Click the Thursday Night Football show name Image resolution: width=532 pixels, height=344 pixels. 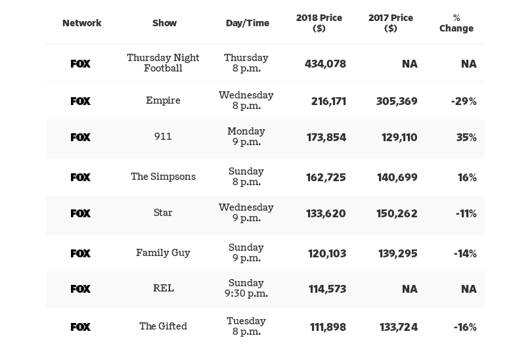pyautogui.click(x=163, y=63)
